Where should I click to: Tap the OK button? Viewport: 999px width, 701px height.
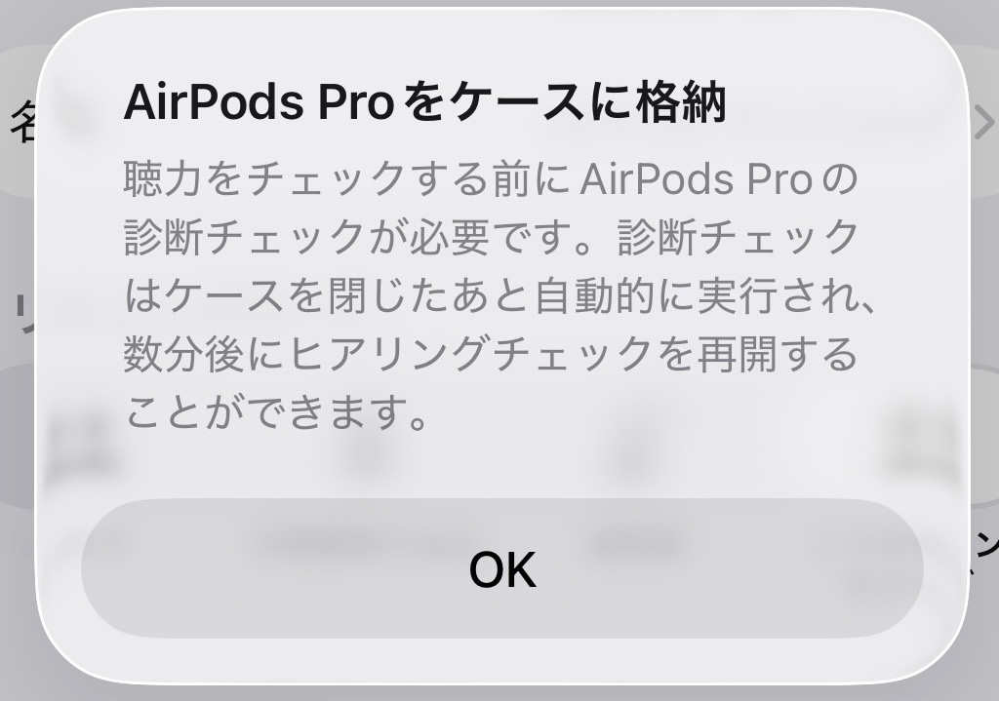[x=502, y=568]
